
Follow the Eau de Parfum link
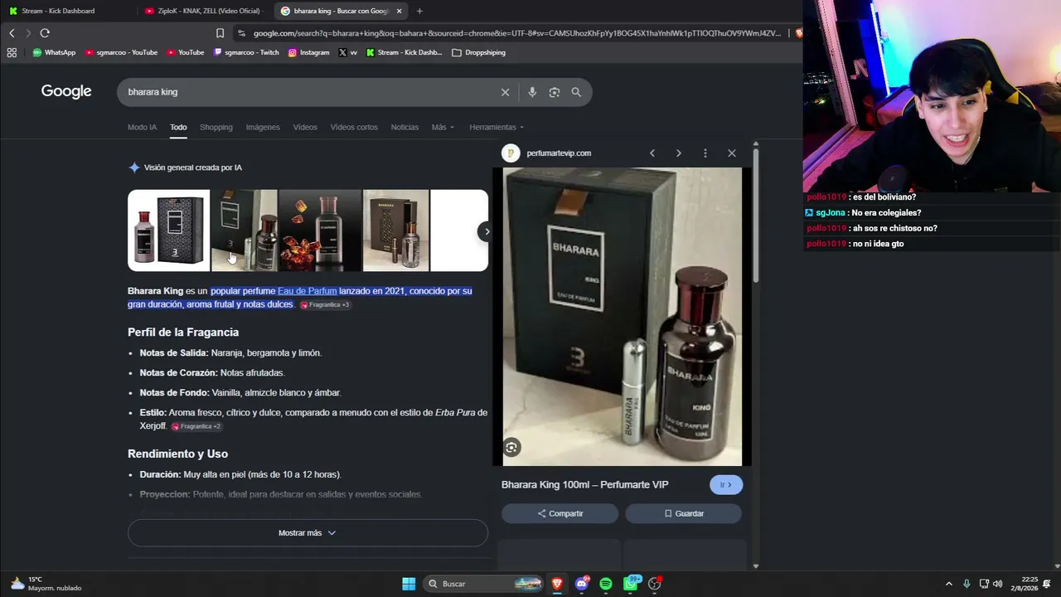pos(307,291)
